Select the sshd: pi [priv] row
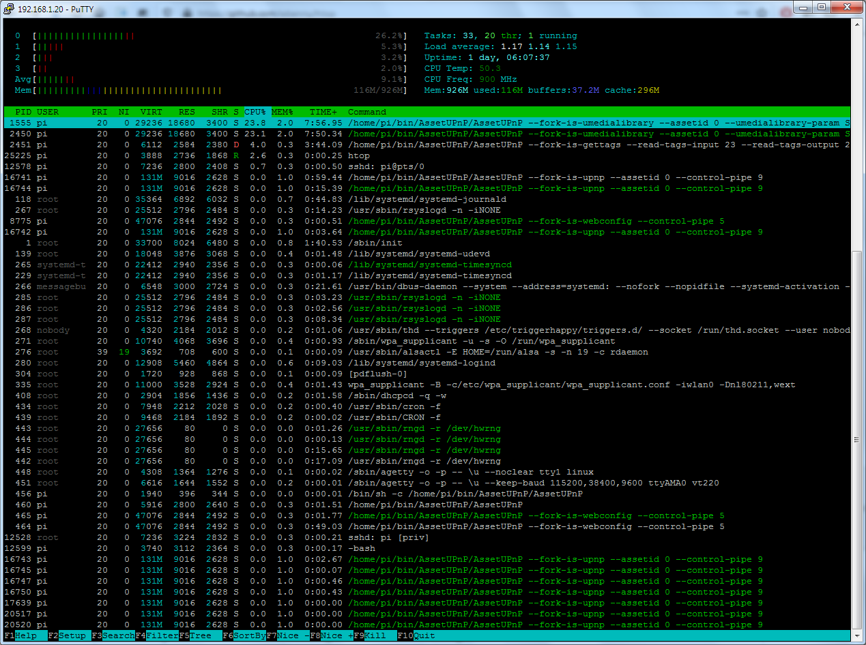866x645 pixels. click(x=427, y=537)
